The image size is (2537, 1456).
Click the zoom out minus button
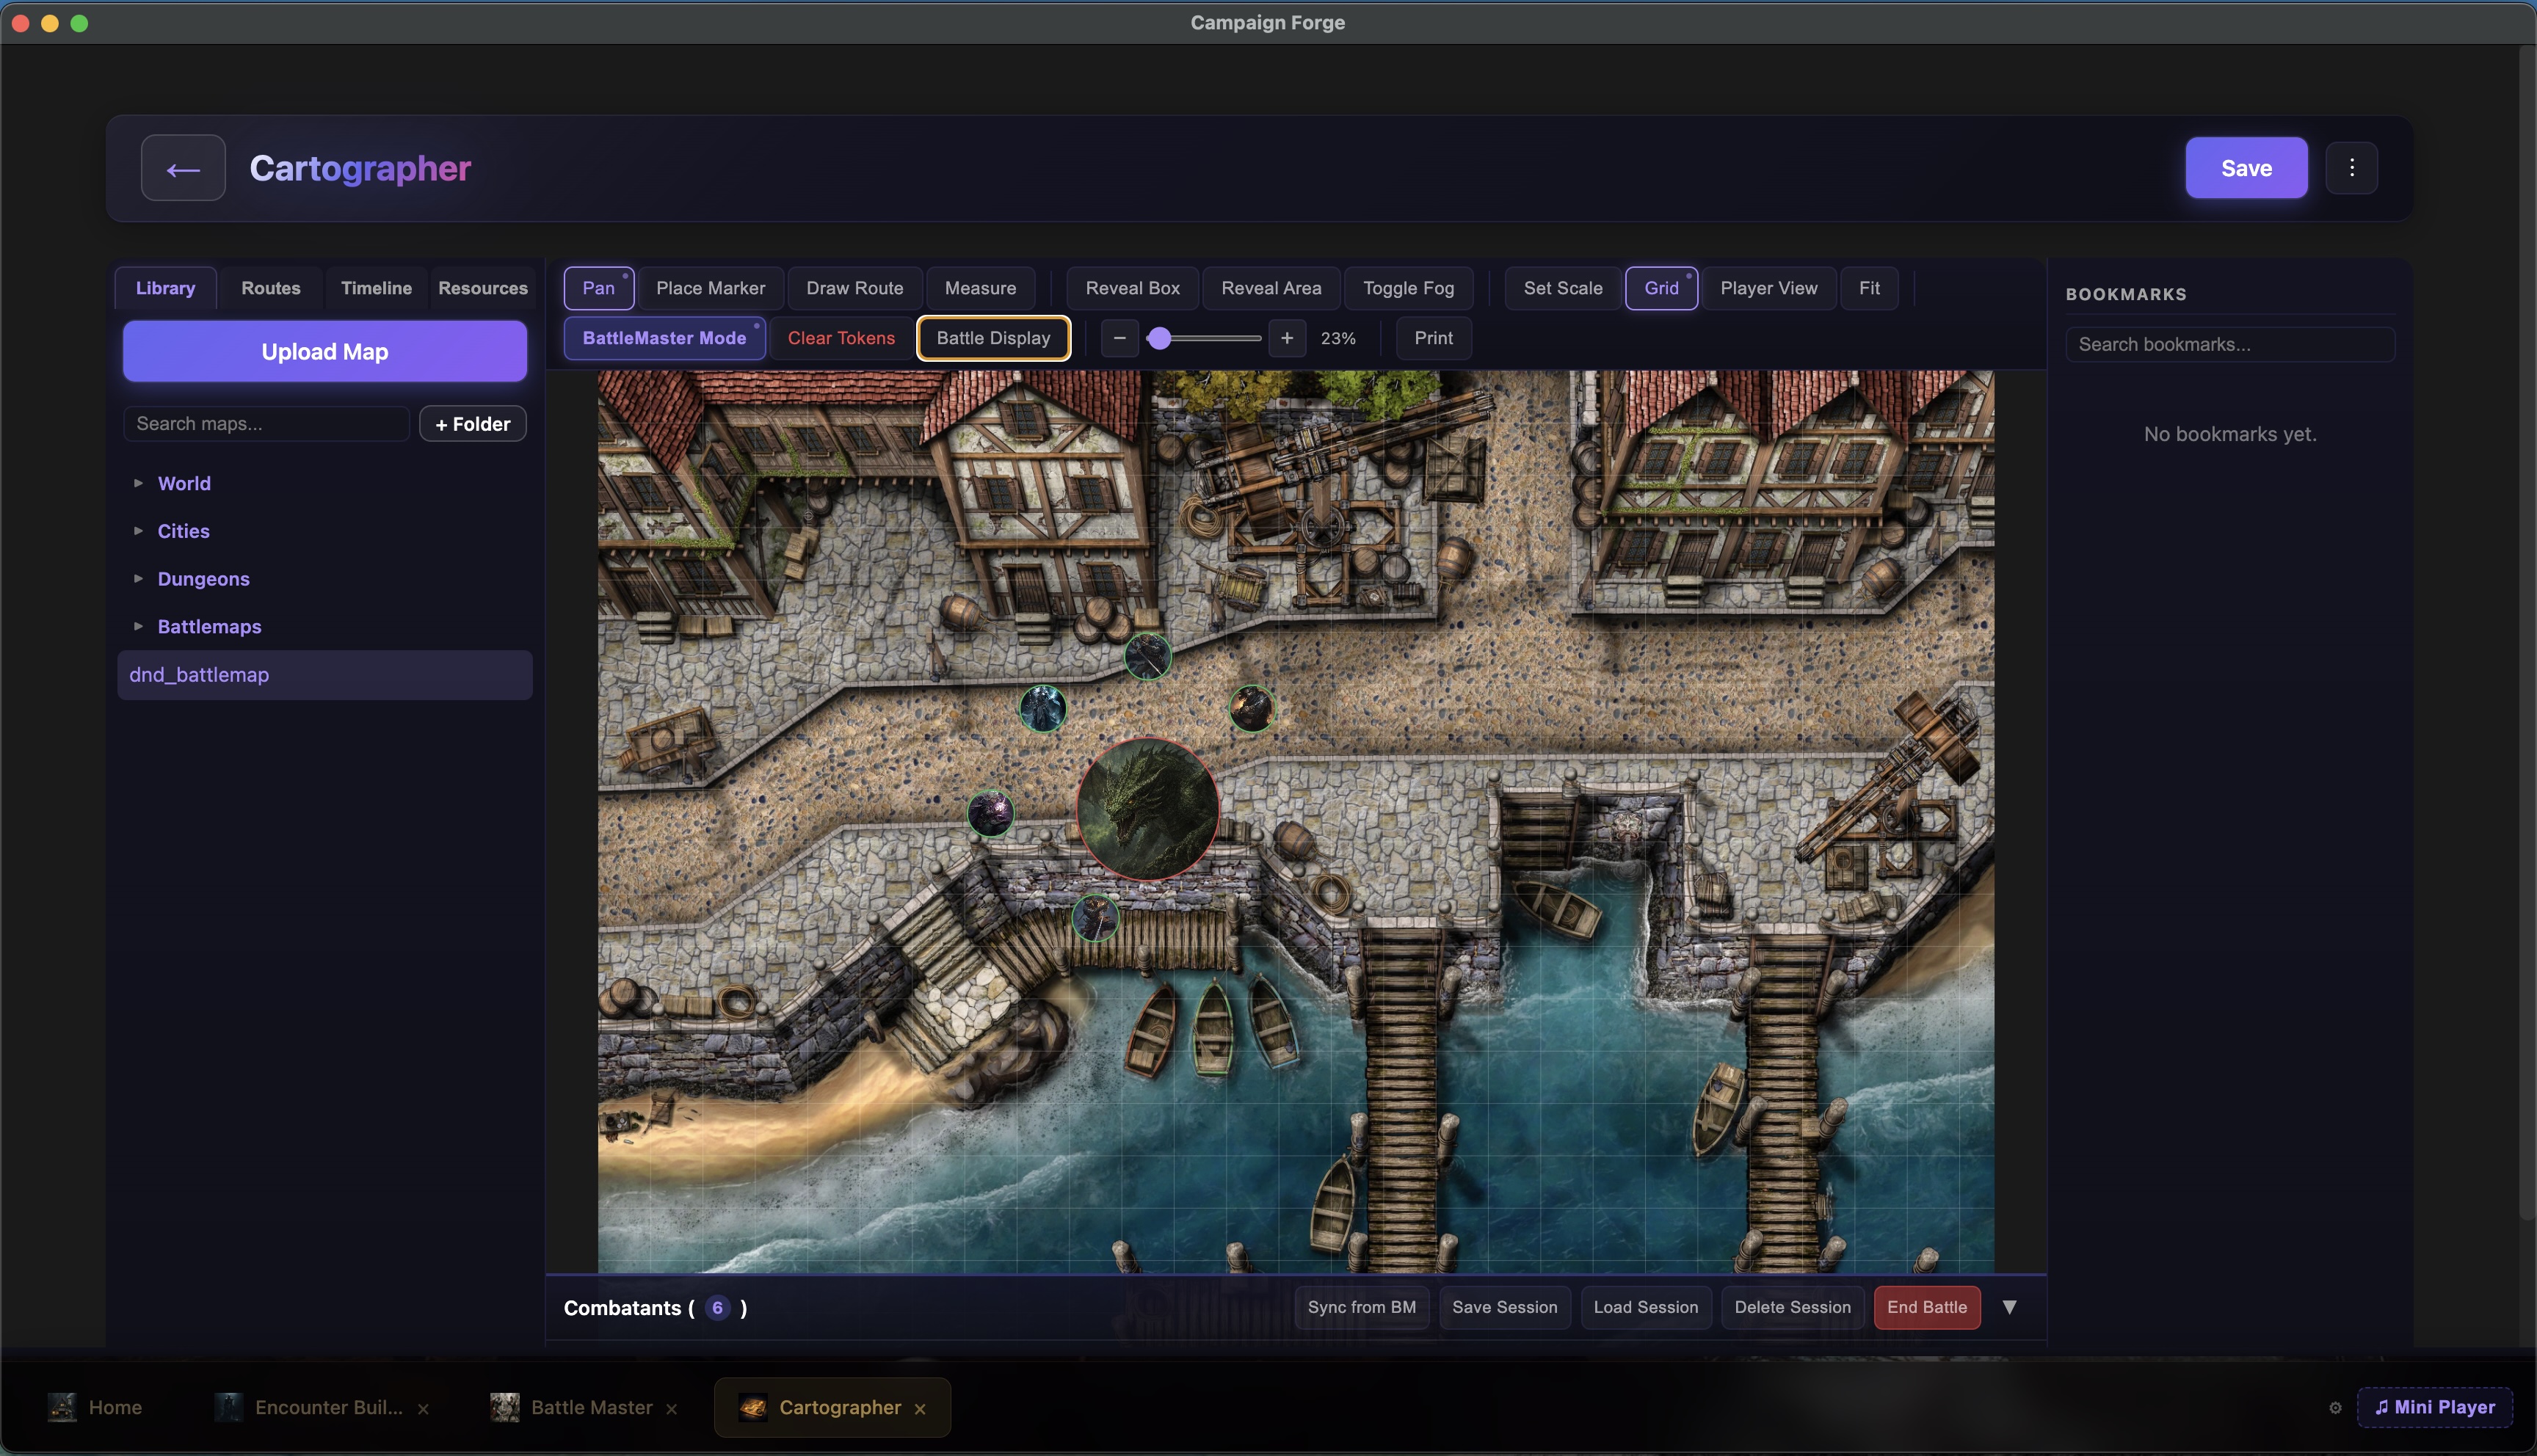[1119, 338]
